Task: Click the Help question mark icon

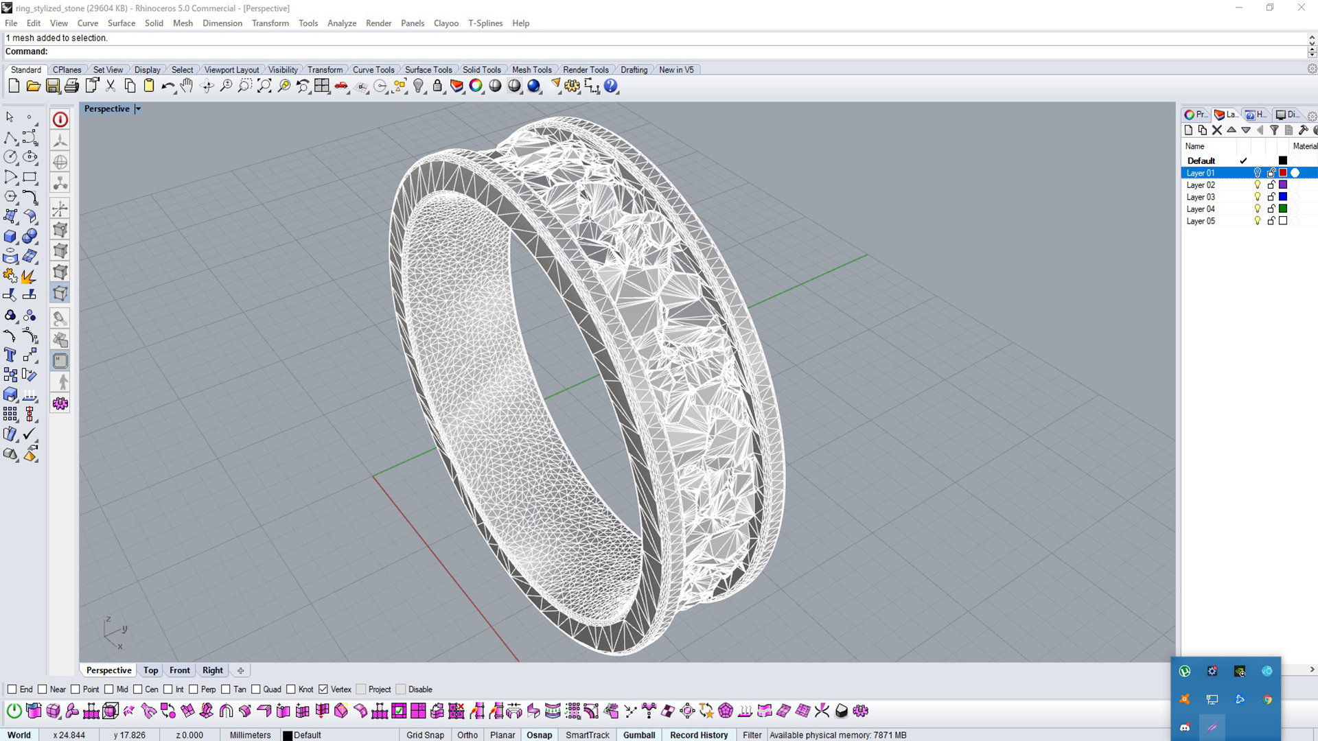Action: tap(611, 86)
